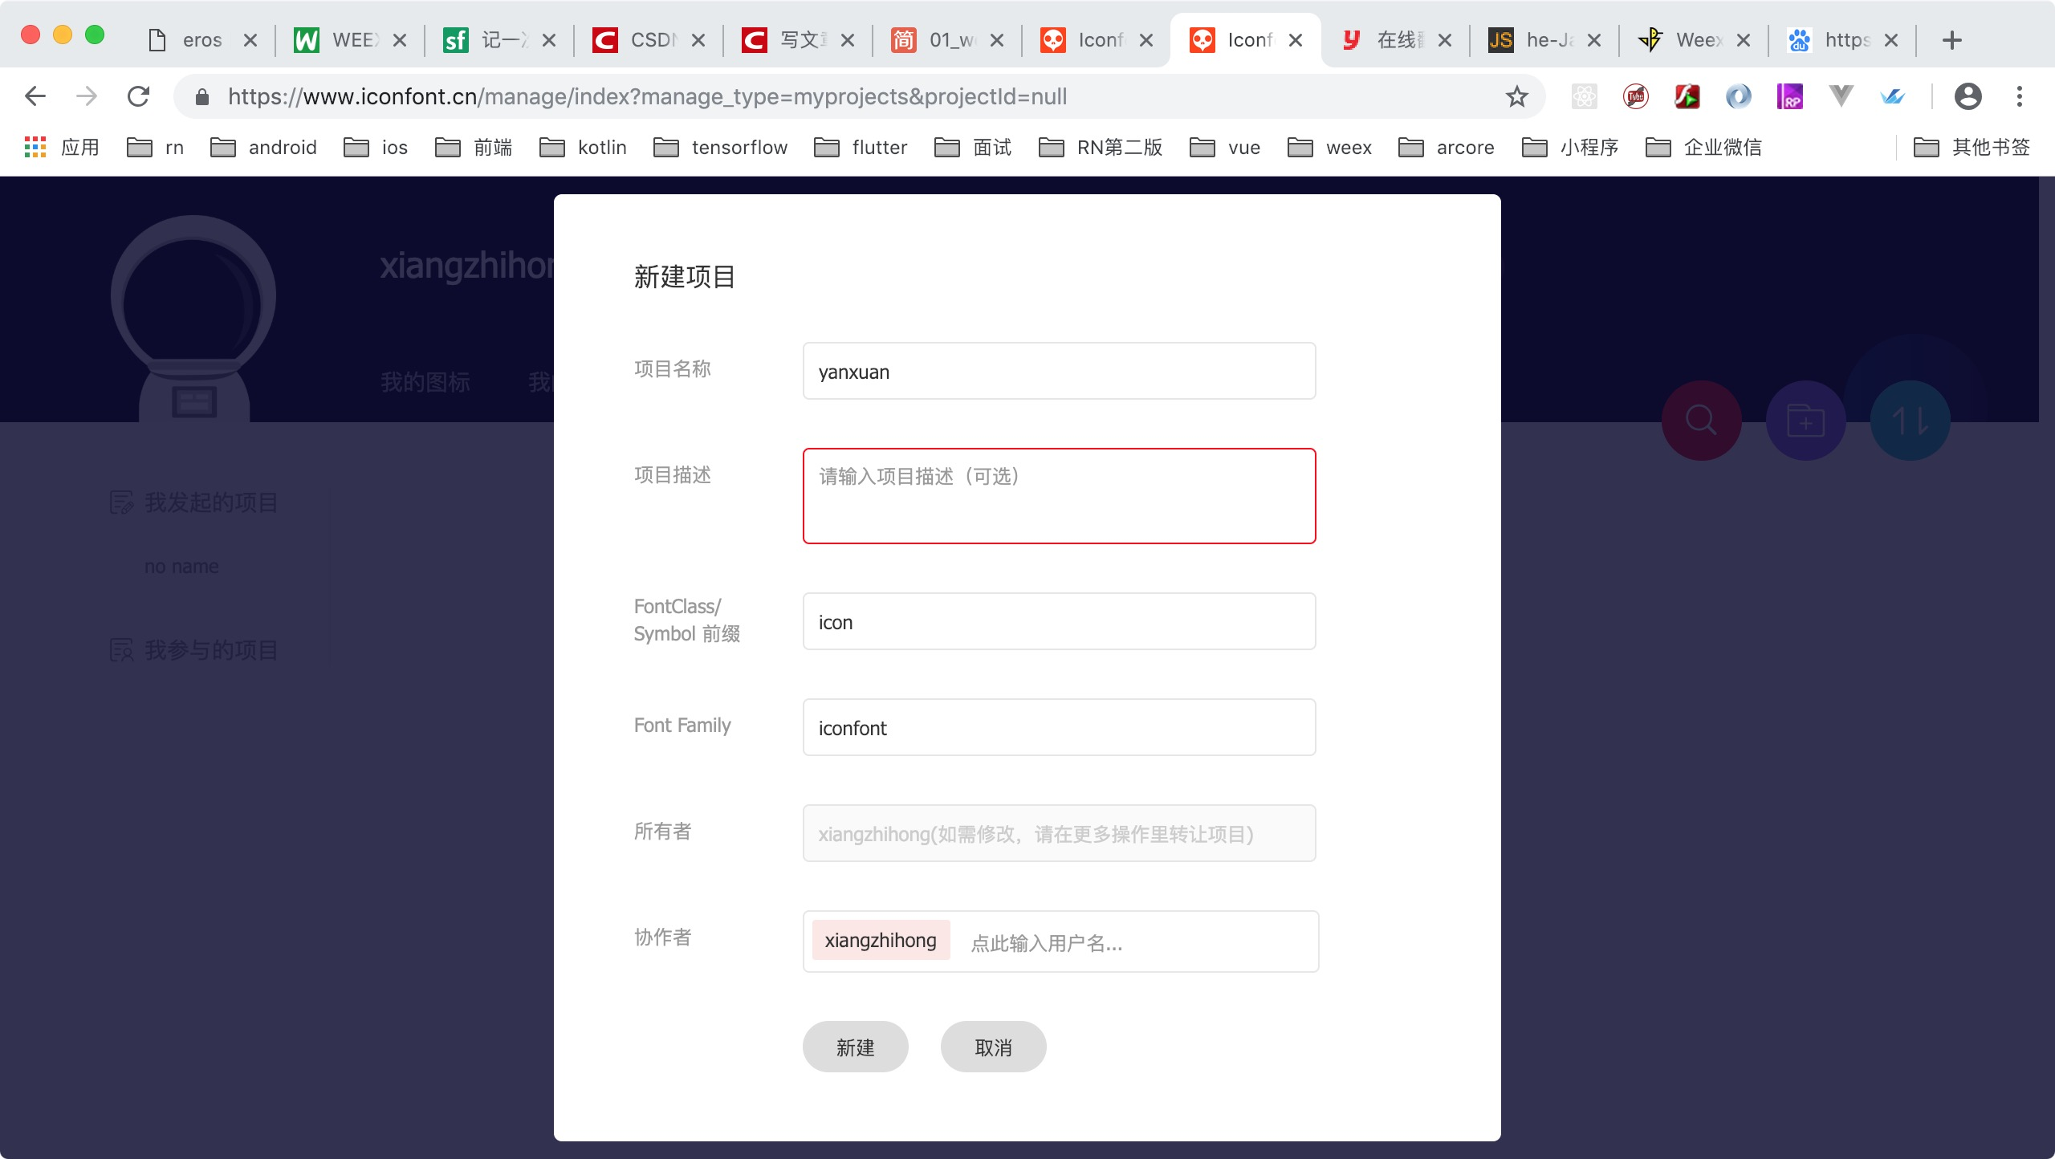2055x1159 pixels.
Task: Click the Flash extension icon in toolbar
Action: point(1687,96)
